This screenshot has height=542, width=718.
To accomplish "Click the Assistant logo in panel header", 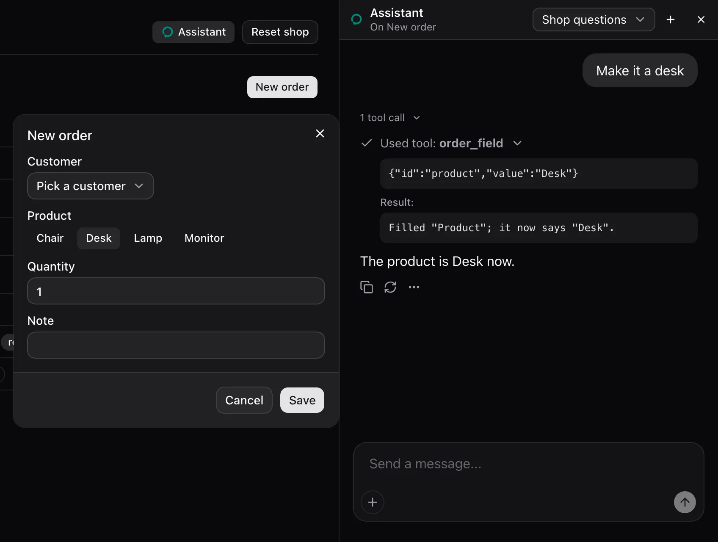I will 356,19.
